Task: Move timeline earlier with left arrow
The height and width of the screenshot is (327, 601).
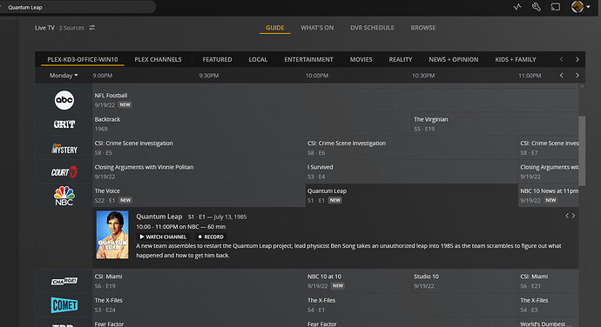Action: 562,76
